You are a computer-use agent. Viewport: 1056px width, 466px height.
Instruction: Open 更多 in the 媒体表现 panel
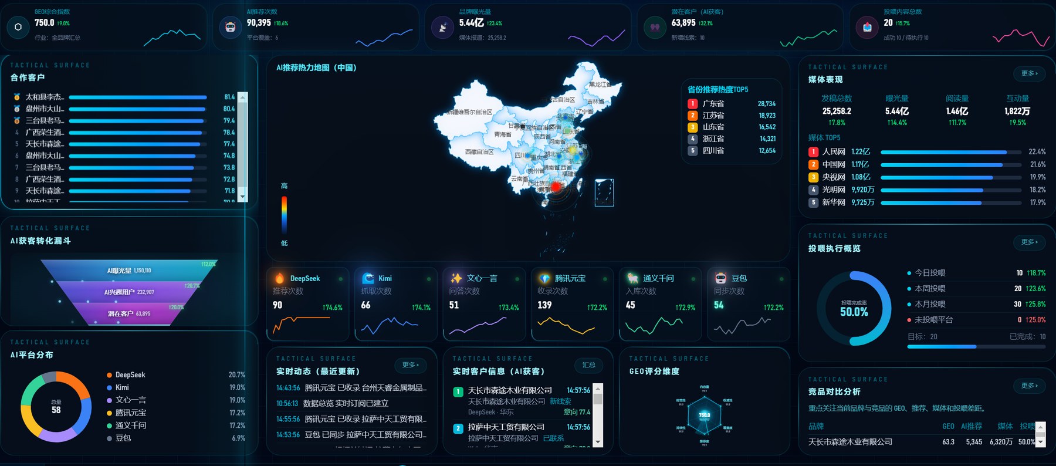click(x=1029, y=74)
